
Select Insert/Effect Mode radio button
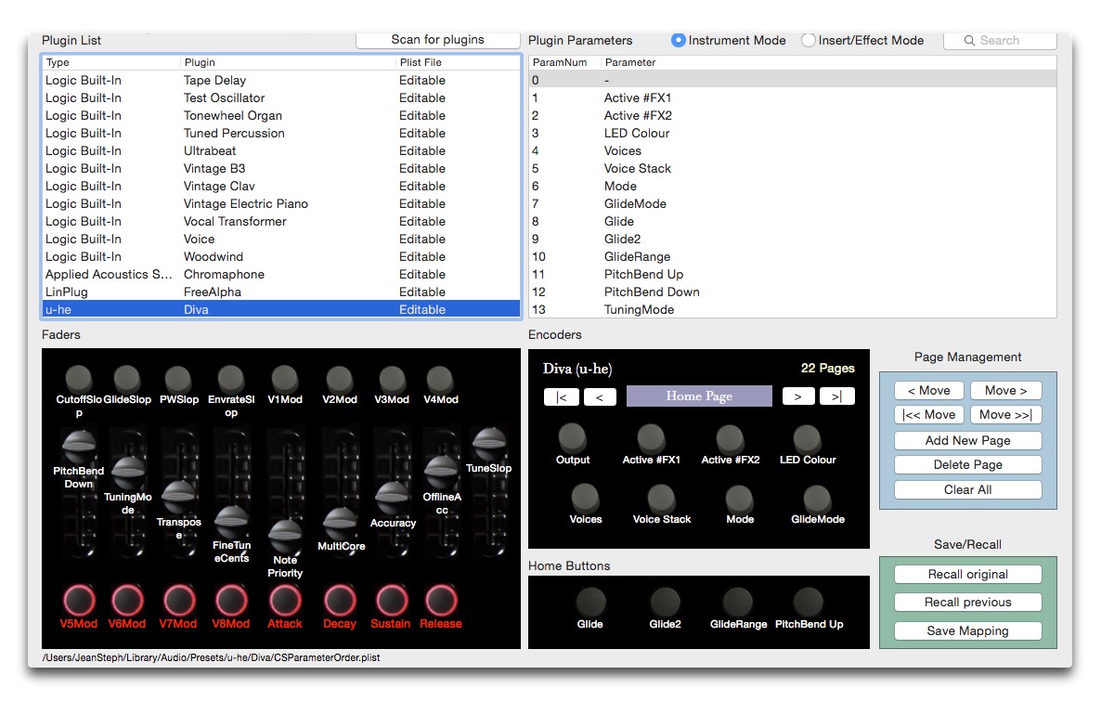pos(809,41)
